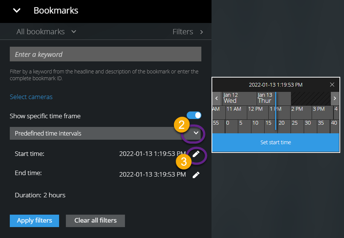Click the Start time value 2022-01-13 1:19:53 PM
This screenshot has width=344, height=238.
coord(152,154)
